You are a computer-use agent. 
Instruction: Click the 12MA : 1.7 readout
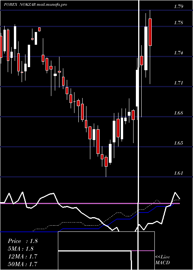click(22, 256)
